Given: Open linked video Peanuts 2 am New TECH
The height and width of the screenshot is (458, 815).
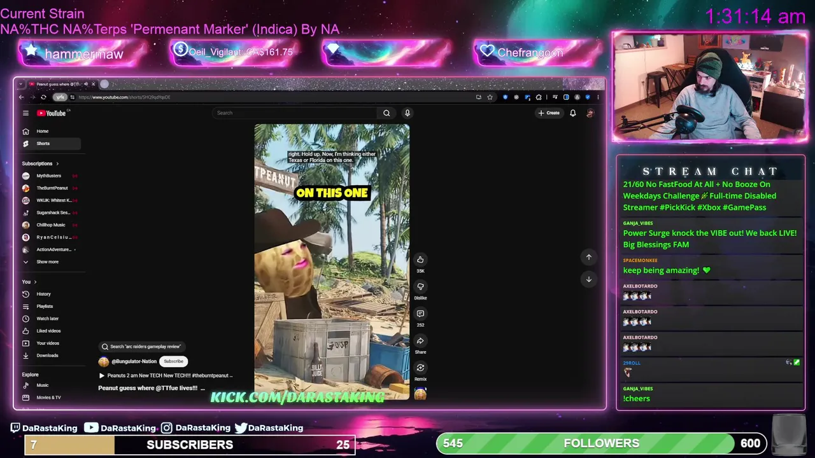Looking at the screenshot, I should pos(166,375).
